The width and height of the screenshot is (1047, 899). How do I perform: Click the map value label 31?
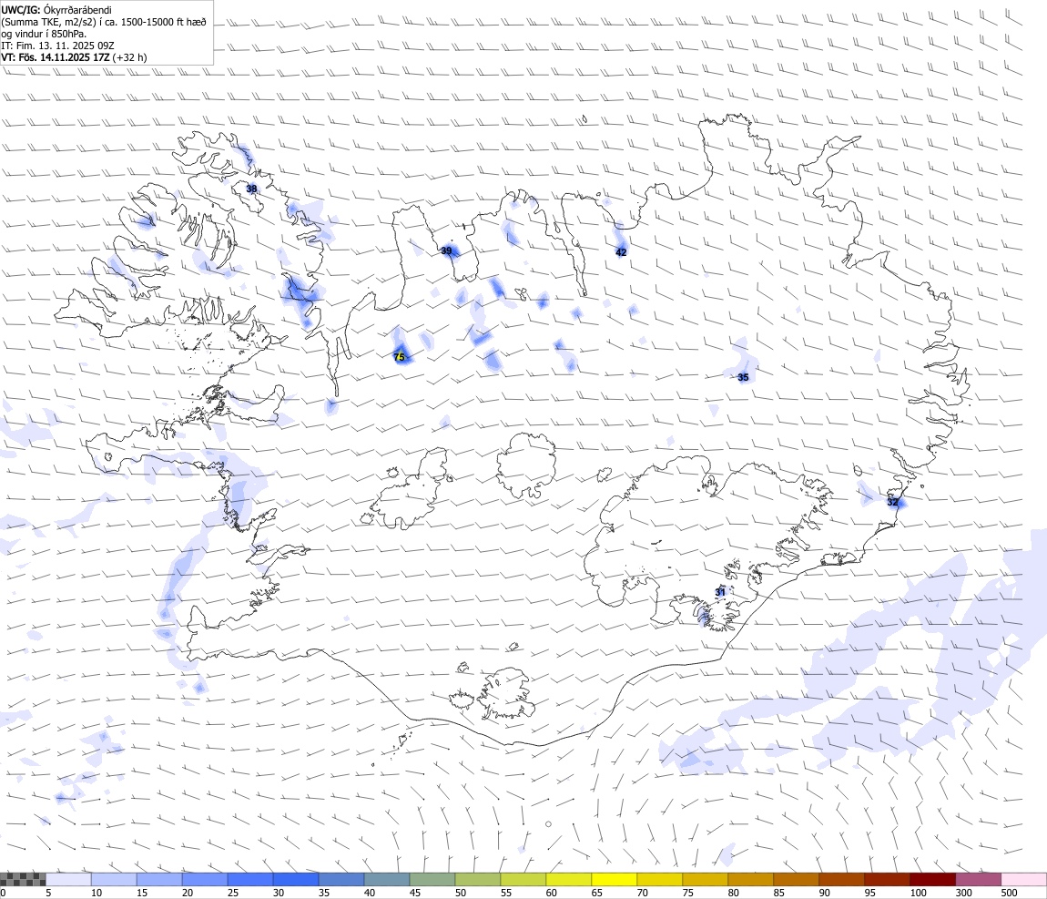(x=720, y=592)
